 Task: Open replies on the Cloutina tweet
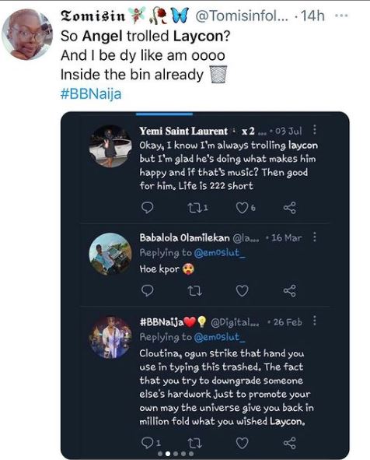pos(151,443)
